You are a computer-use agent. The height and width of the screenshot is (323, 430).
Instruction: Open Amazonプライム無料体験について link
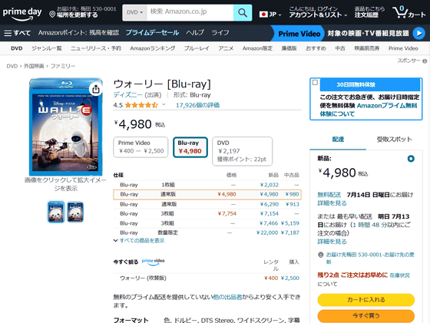pos(369,110)
